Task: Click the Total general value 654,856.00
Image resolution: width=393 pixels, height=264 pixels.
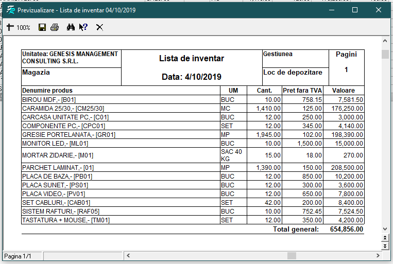Action: [346, 229]
